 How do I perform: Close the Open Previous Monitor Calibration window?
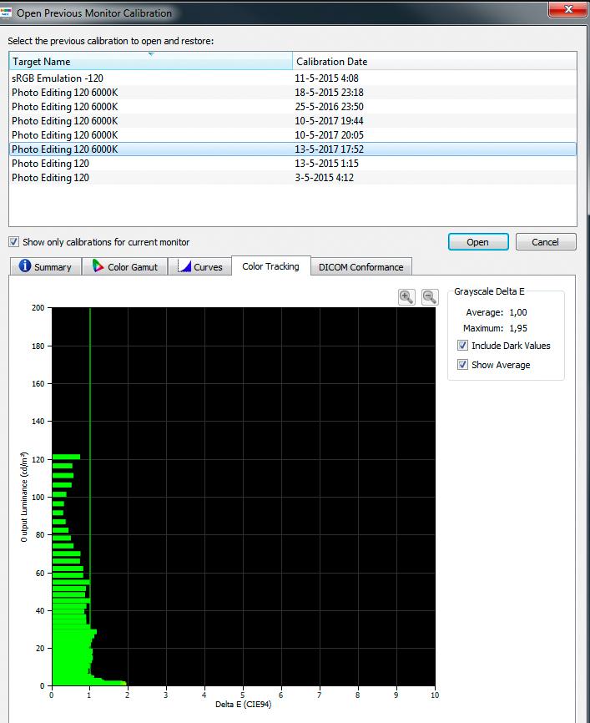tap(568, 9)
